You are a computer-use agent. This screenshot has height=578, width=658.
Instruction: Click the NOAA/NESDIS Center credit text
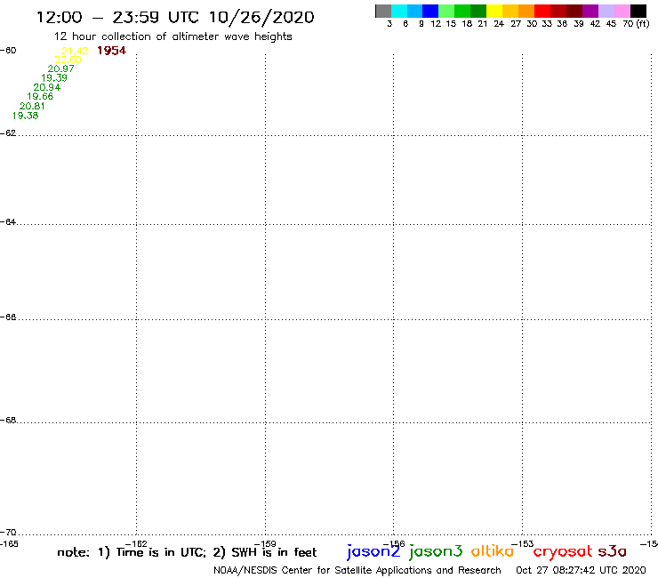[x=357, y=571]
